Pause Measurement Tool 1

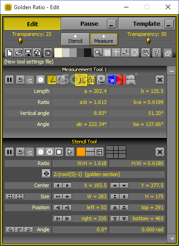(x=9, y=80)
